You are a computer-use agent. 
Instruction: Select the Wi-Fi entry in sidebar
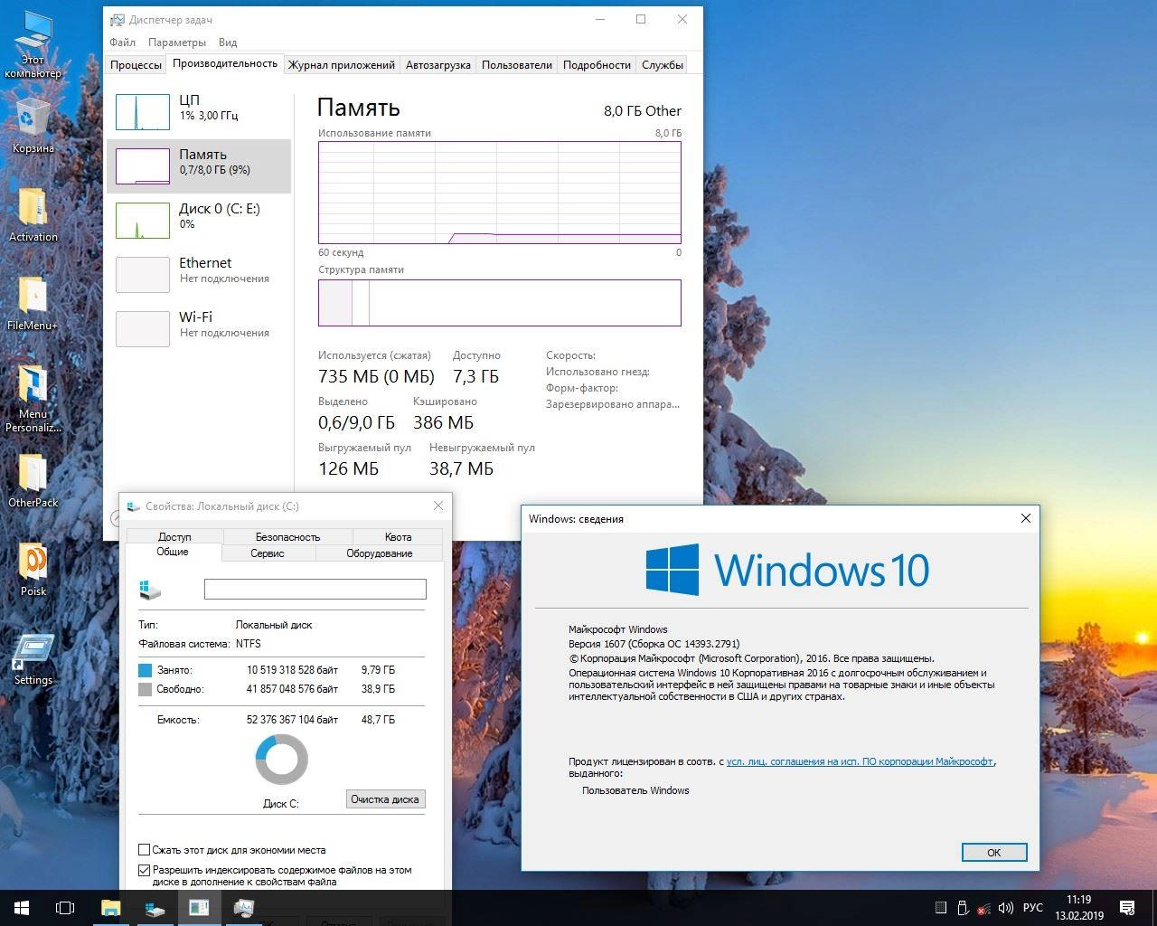tap(199, 328)
